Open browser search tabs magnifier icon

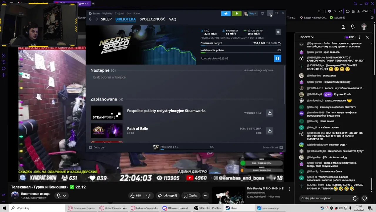(355, 4)
